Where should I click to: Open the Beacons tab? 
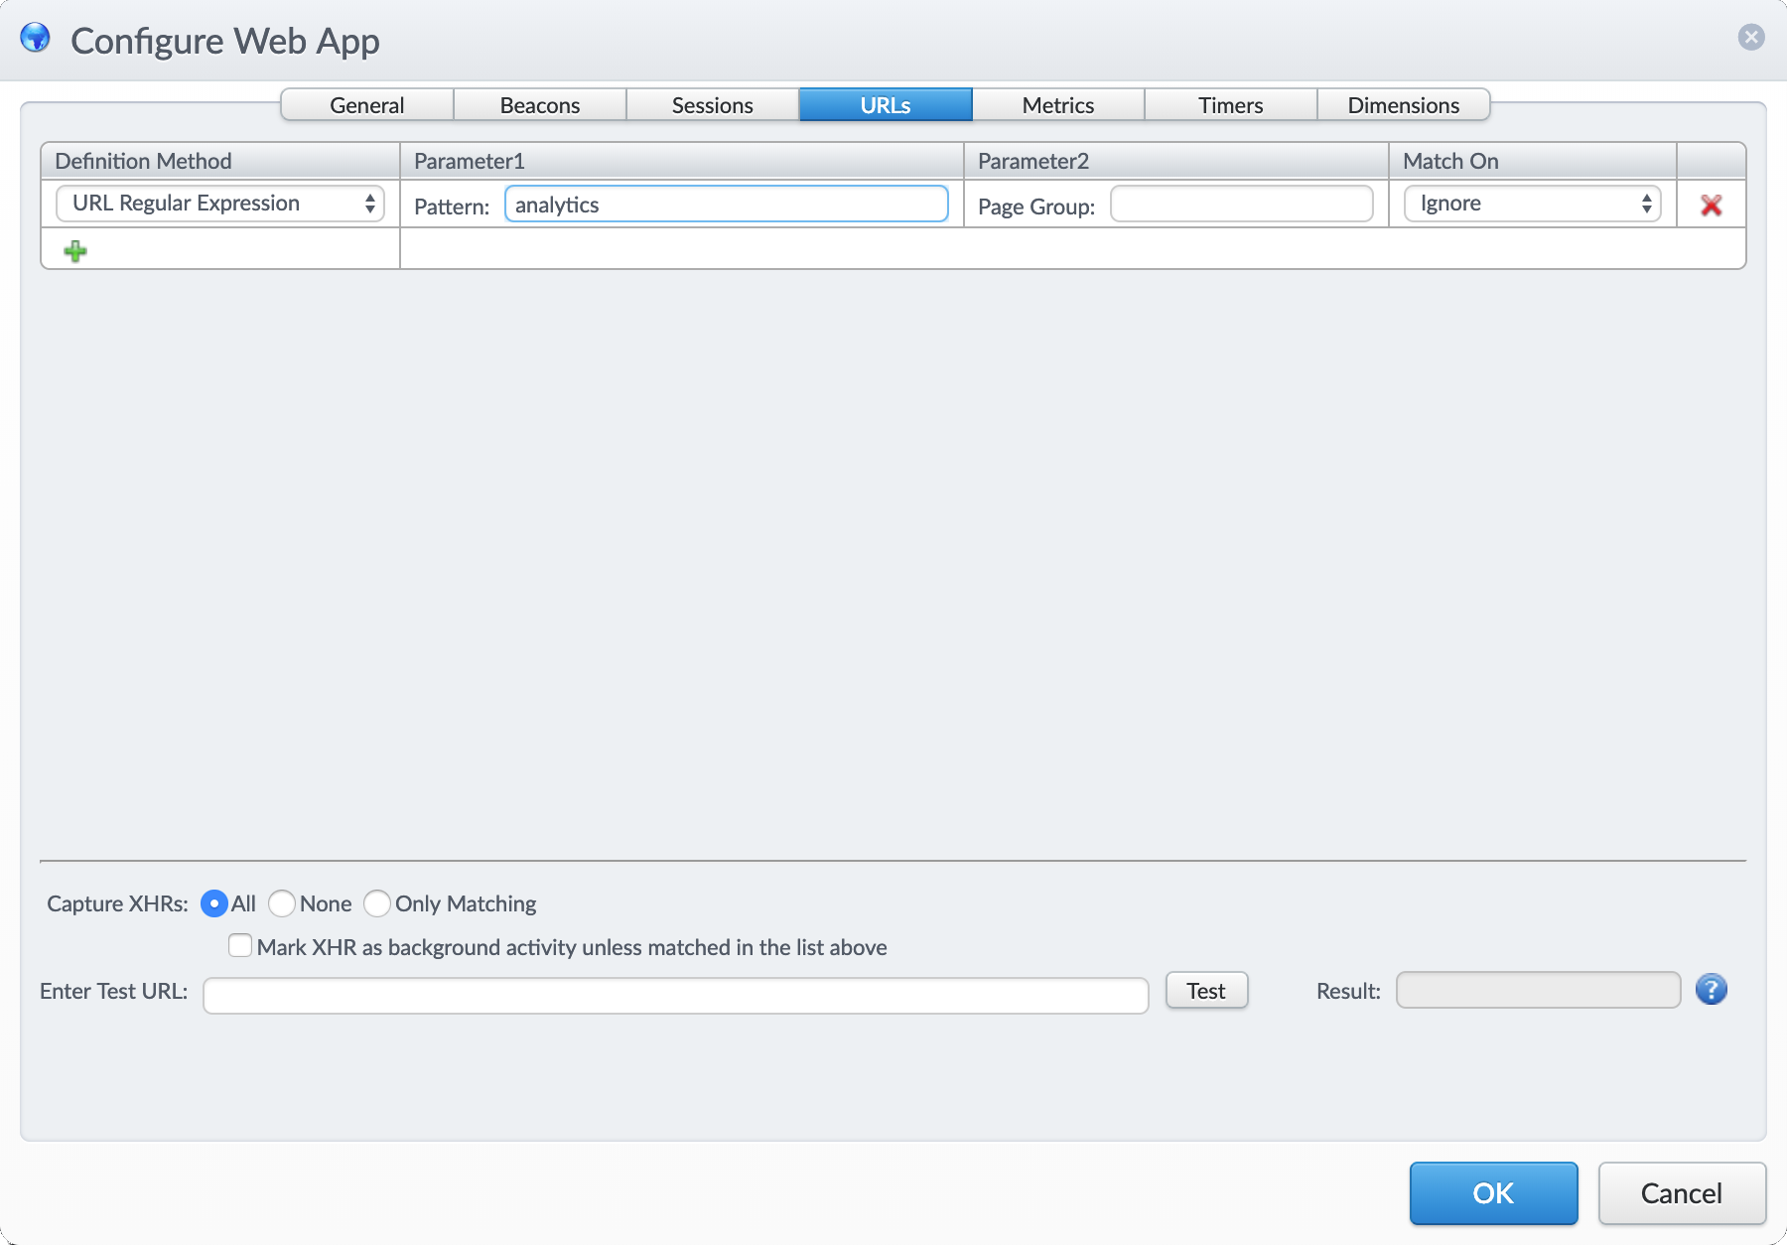[539, 105]
